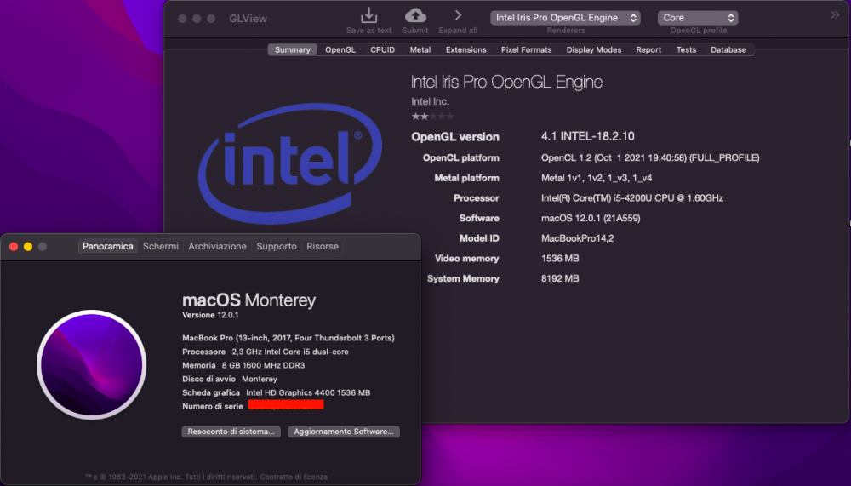The height and width of the screenshot is (486, 851).
Task: Click the OpenCL platform value text
Action: (650, 158)
